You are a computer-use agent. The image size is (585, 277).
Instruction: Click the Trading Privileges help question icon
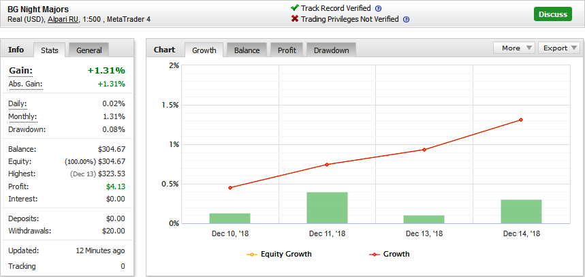coord(407,19)
